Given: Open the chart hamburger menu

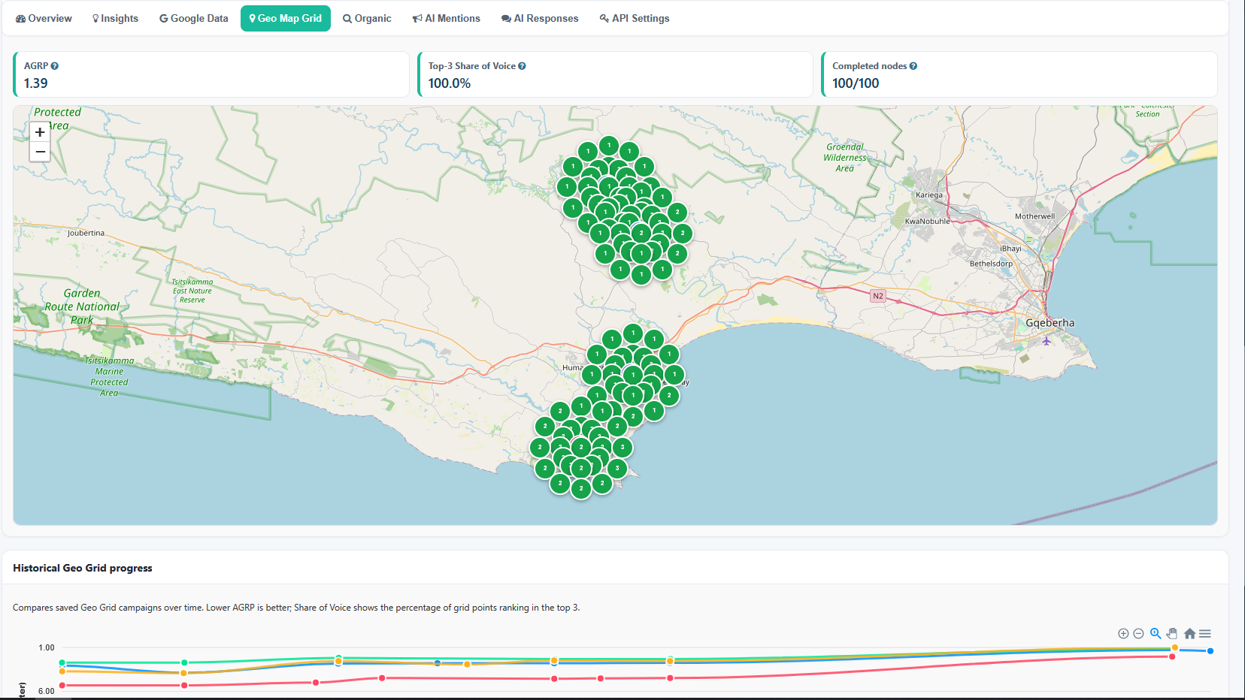Looking at the screenshot, I should [x=1205, y=634].
